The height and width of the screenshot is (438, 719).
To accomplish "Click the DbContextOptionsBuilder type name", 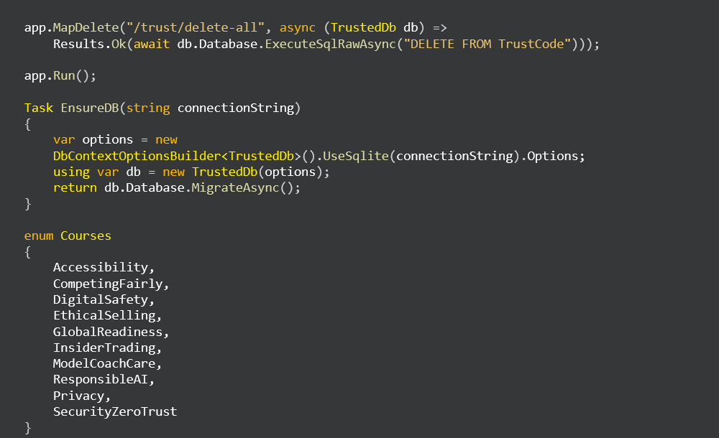I will (137, 156).
